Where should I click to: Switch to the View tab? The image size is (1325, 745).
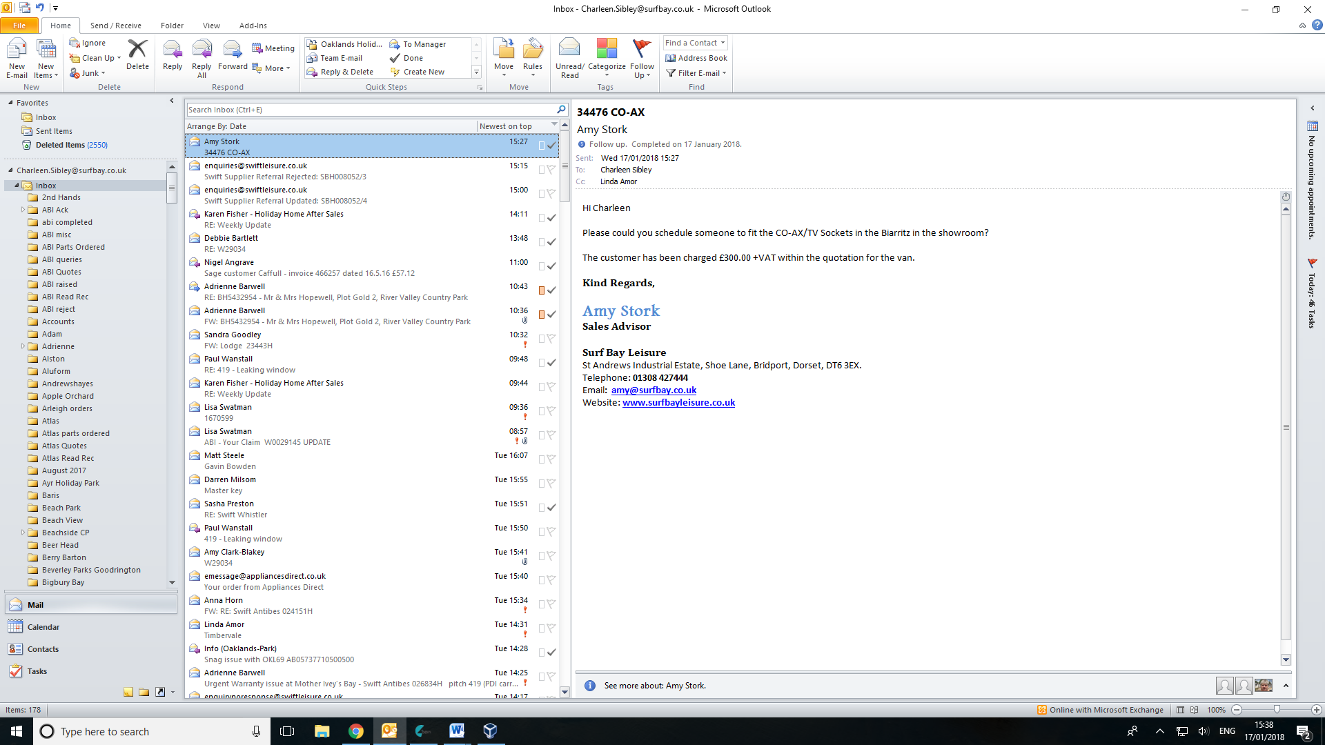tap(211, 26)
